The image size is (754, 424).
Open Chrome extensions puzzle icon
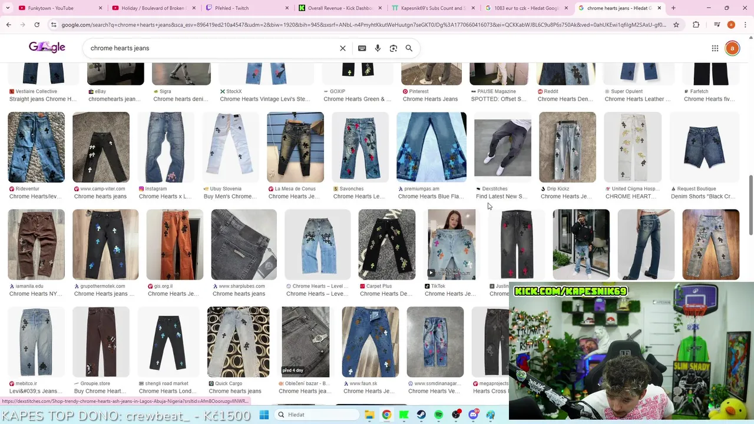[696, 25]
